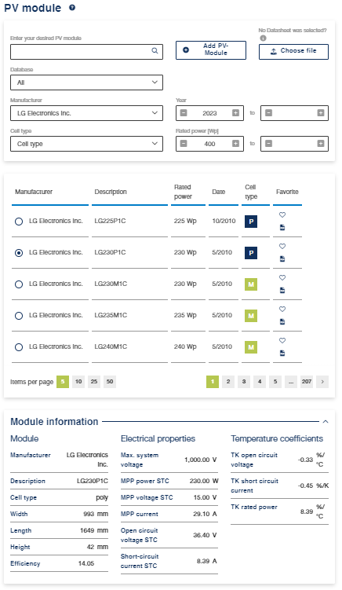342x590 pixels.
Task: Favorite the LG240M1C module
Action: [x=282, y=340]
